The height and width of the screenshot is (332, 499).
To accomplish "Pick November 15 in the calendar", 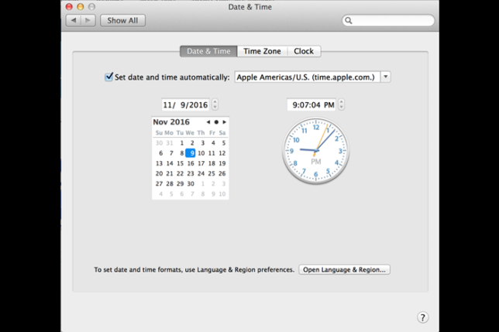I will (180, 163).
